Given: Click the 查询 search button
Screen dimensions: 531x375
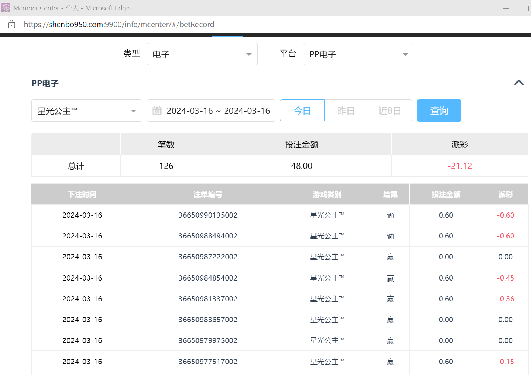Looking at the screenshot, I should tap(439, 111).
